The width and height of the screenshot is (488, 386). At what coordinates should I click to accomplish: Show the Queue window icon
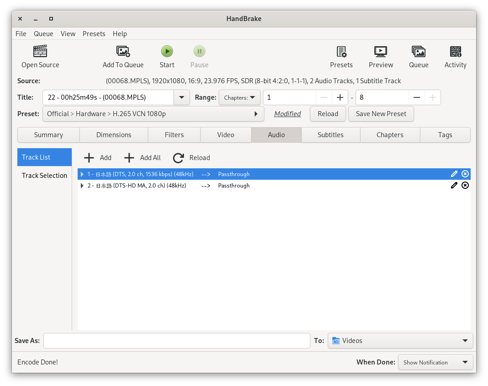(x=418, y=51)
